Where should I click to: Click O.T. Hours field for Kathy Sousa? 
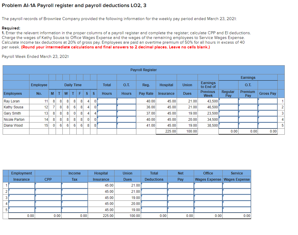pyautogui.click(x=126, y=107)
